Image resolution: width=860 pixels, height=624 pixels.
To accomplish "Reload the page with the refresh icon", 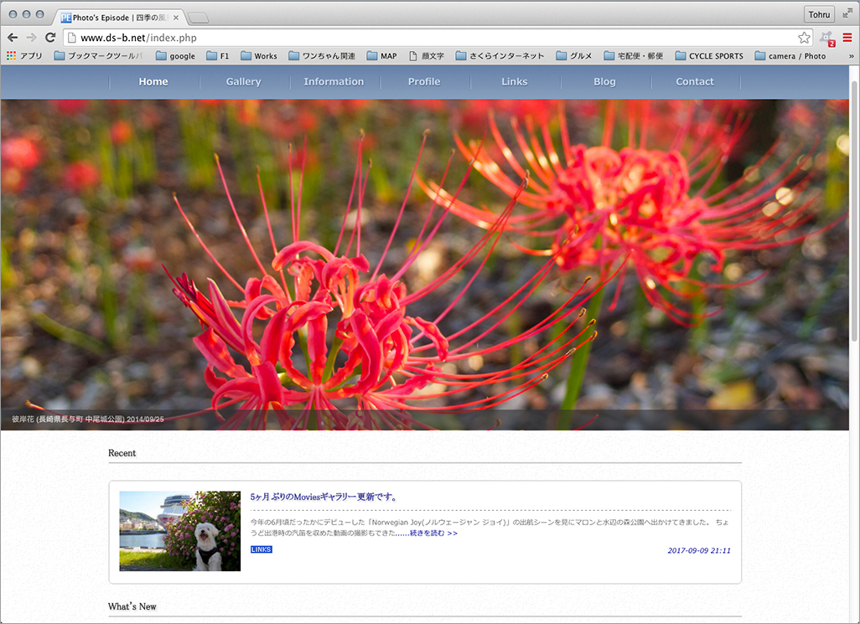I will (x=50, y=38).
